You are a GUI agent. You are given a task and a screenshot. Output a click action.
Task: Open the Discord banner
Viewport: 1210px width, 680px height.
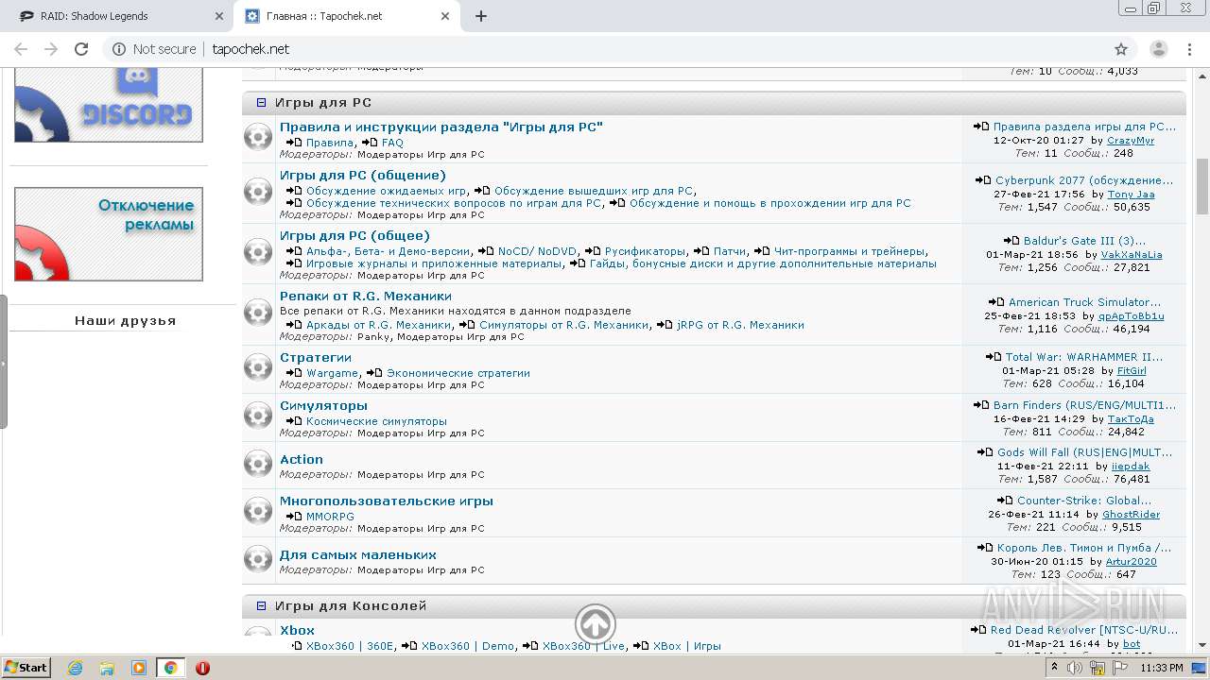[x=109, y=105]
